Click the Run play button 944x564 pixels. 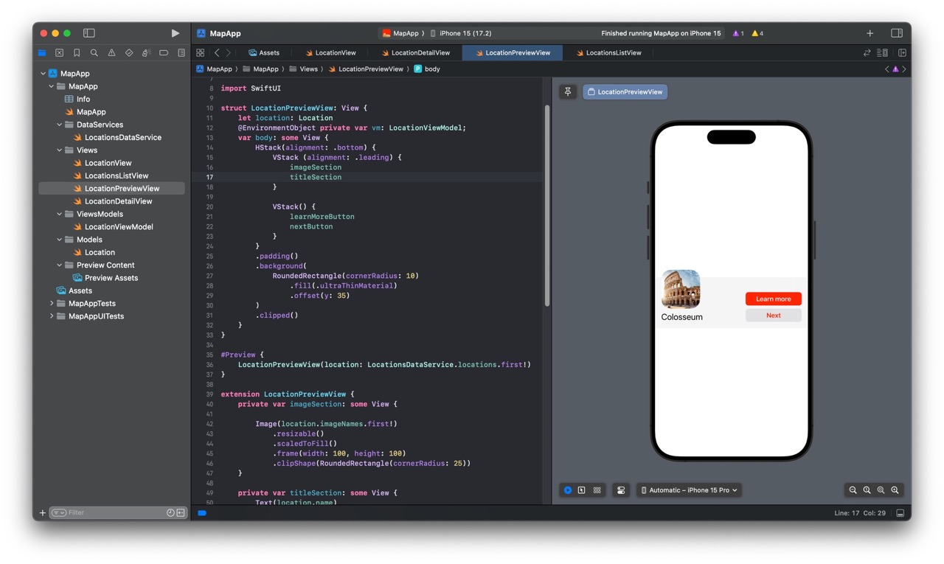click(175, 33)
